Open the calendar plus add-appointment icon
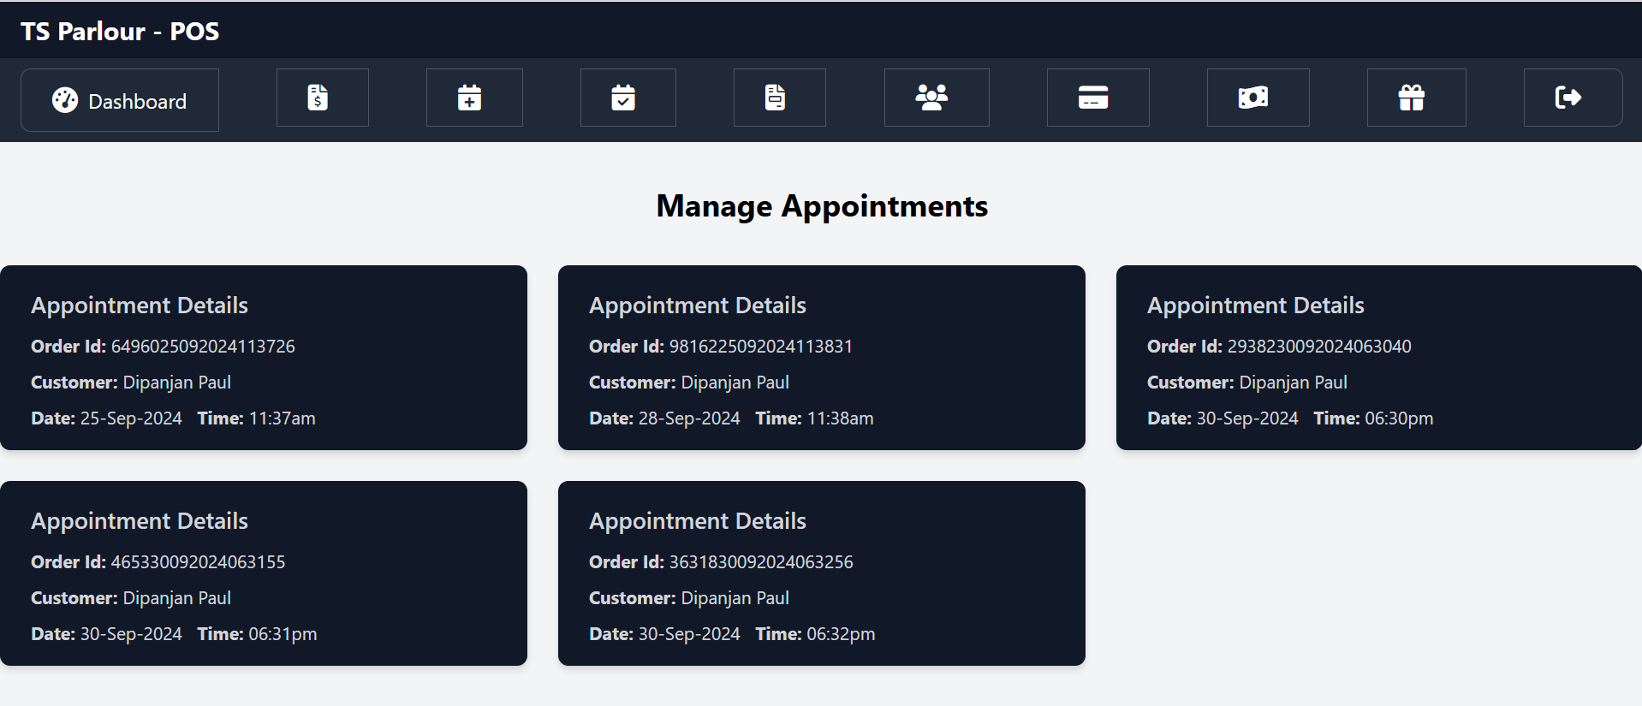Screen dimensions: 1642x706 click(469, 98)
